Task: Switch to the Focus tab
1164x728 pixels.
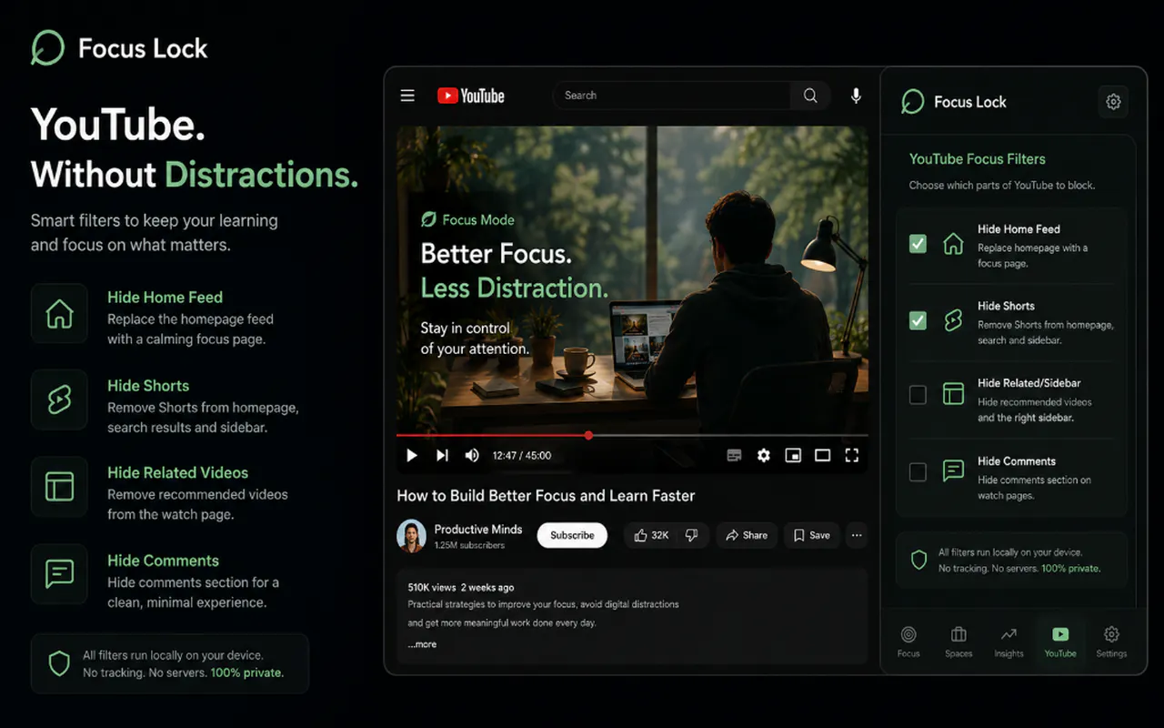Action: coord(908,641)
